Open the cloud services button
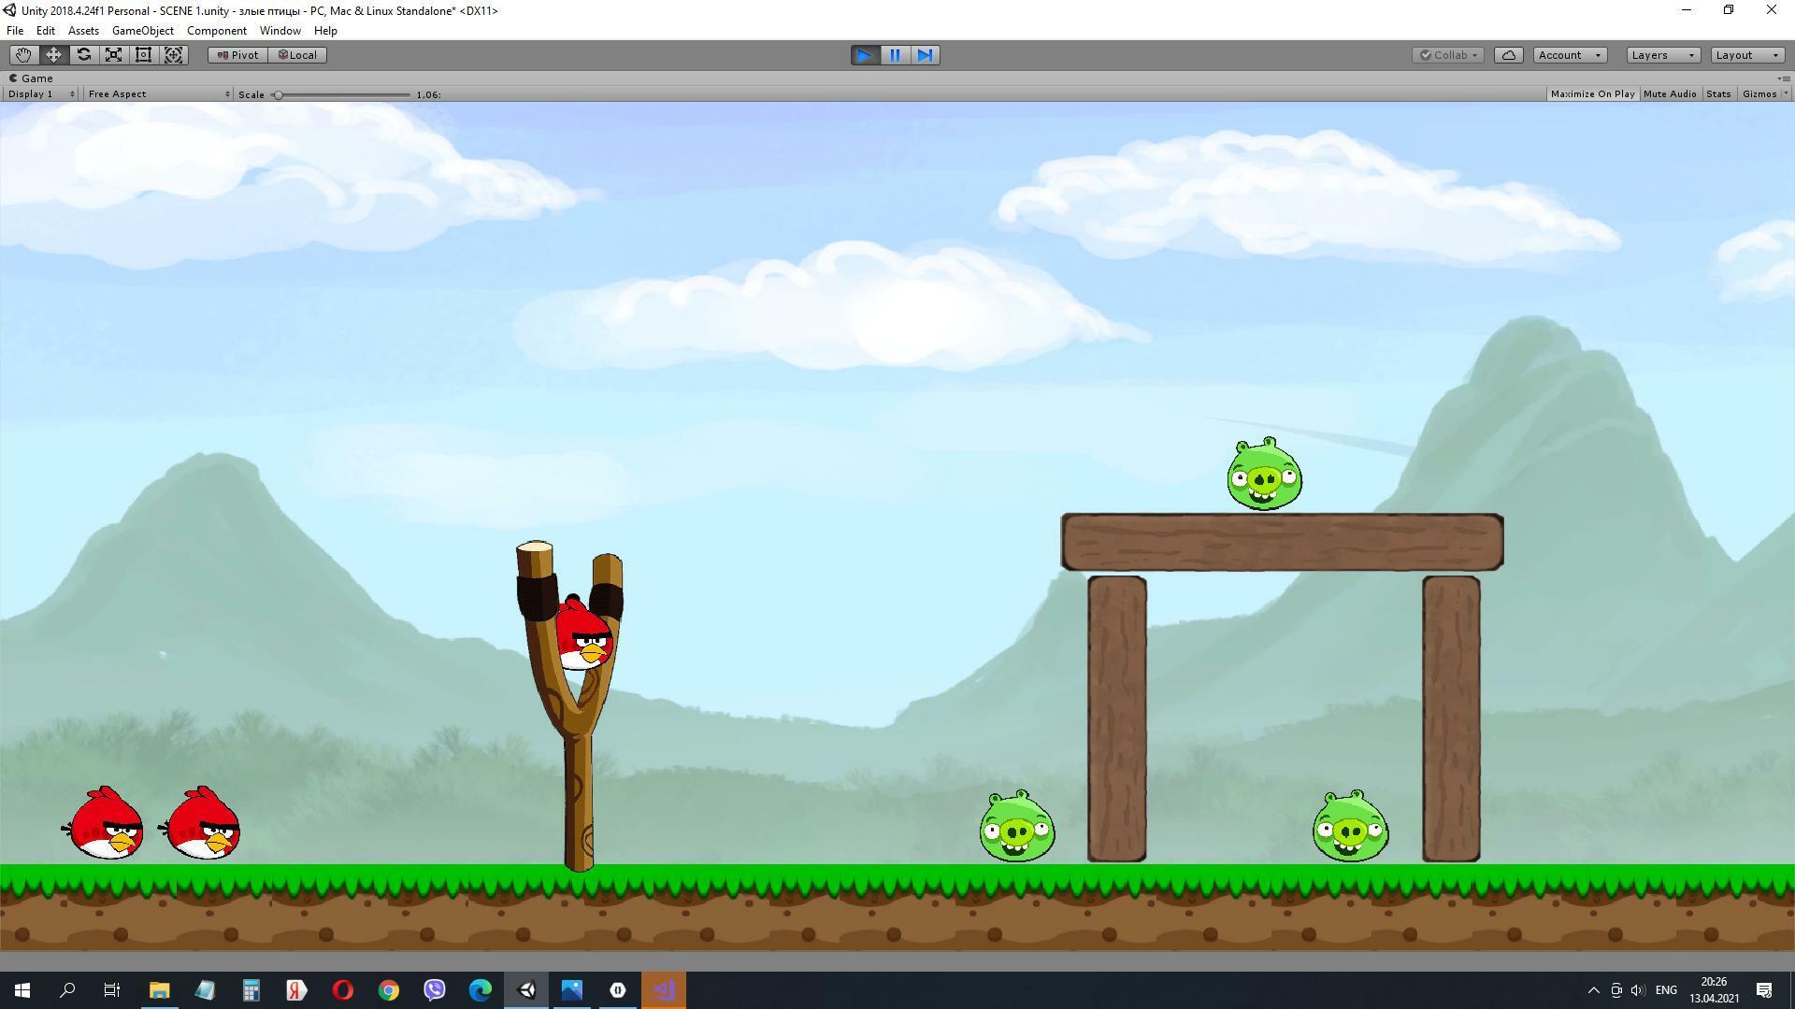The height and width of the screenshot is (1009, 1795). 1508,55
